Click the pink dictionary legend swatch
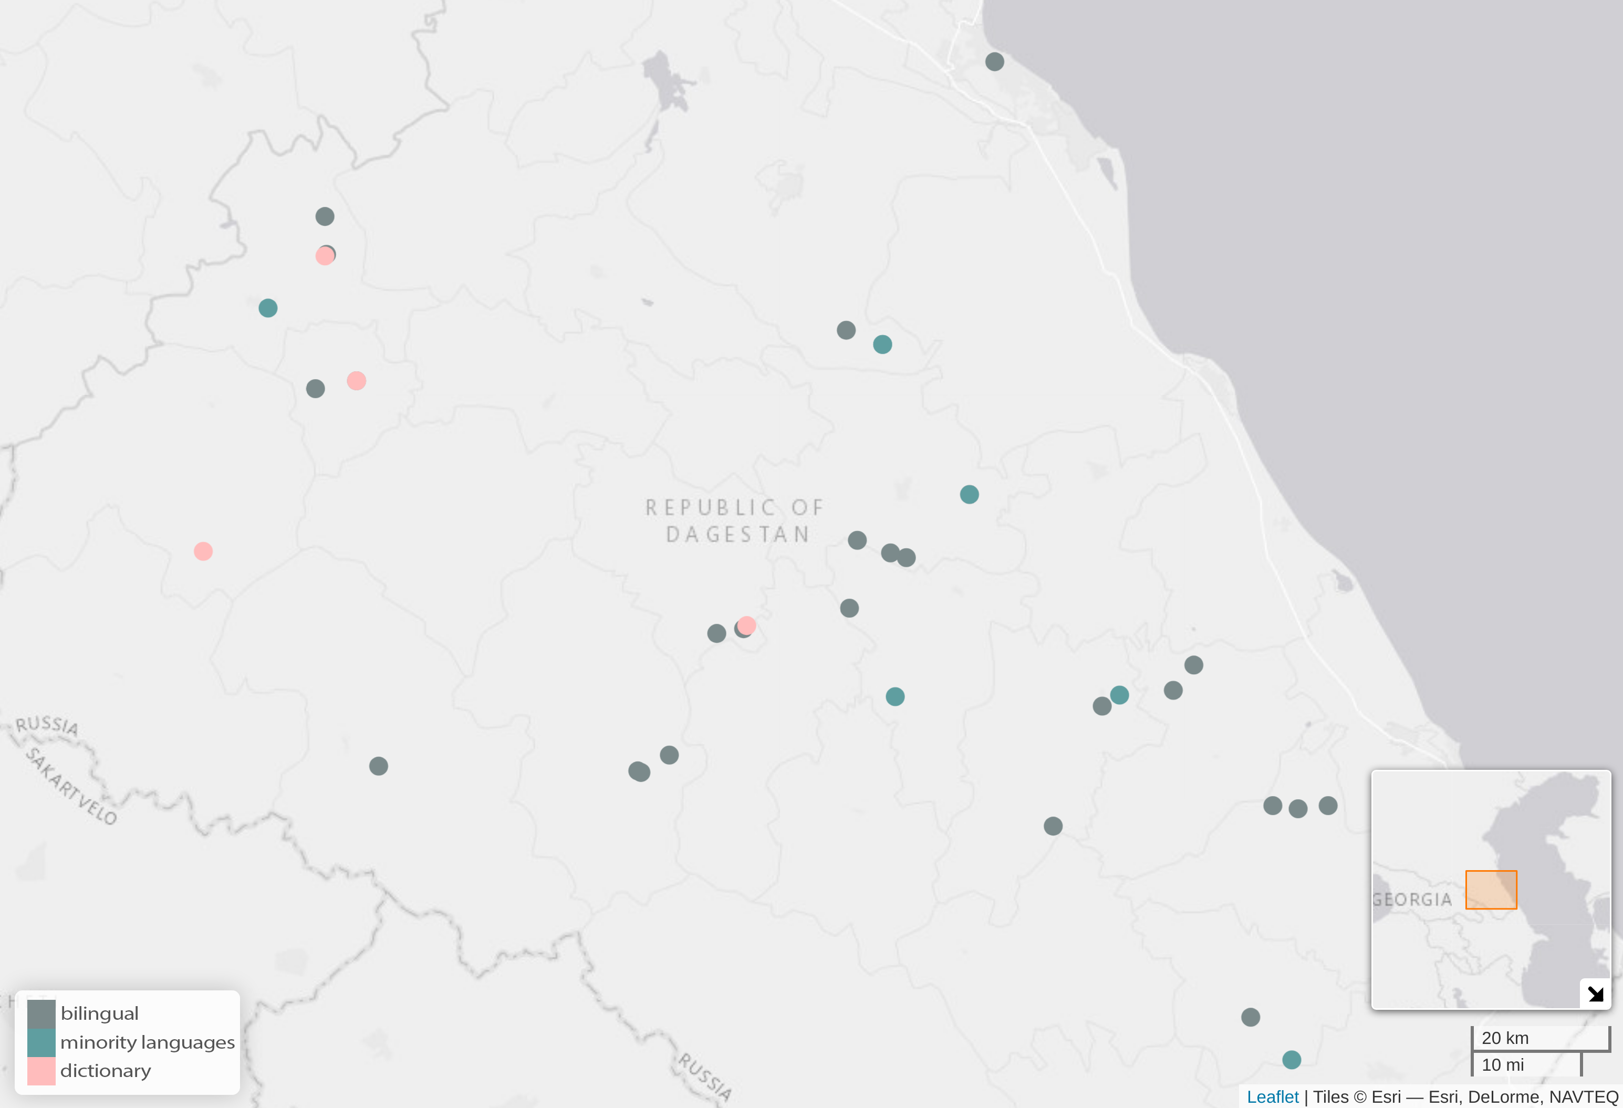Screen dimensions: 1623x1108 [41, 1071]
